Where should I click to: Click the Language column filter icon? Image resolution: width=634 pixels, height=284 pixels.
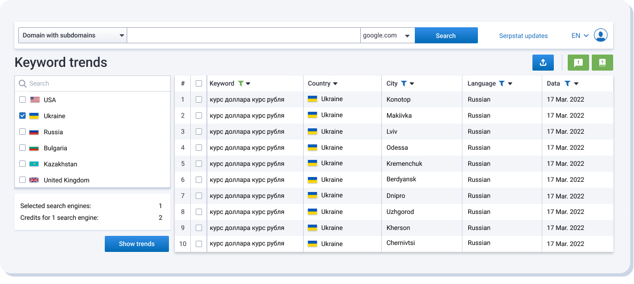502,83
